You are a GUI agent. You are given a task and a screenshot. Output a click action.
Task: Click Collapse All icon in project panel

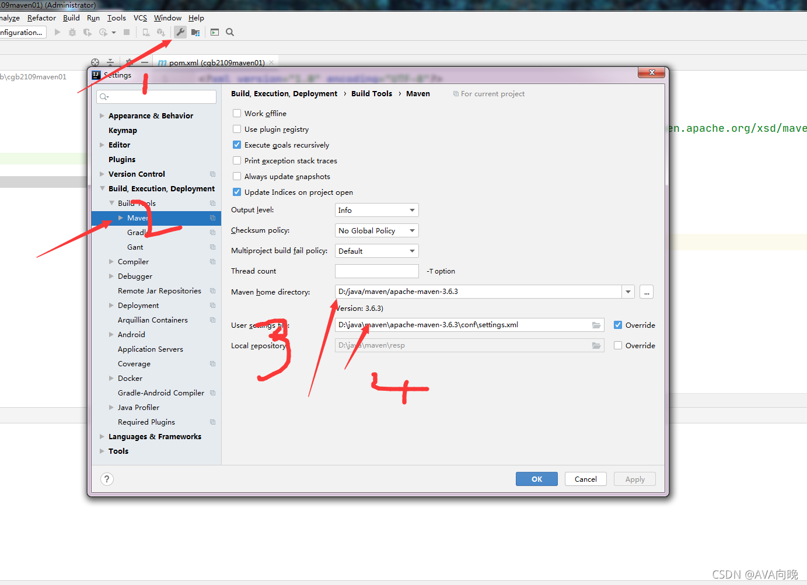110,62
